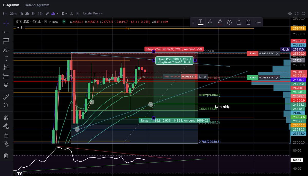The image size is (308, 176).
Task: Remove drawings with the sidebar trash icon
Action: point(6,156)
